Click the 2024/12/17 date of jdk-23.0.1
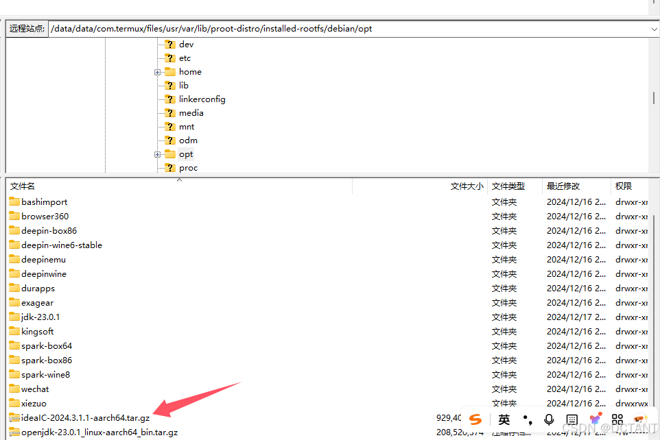Image resolution: width=660 pixels, height=440 pixels. tap(576, 317)
